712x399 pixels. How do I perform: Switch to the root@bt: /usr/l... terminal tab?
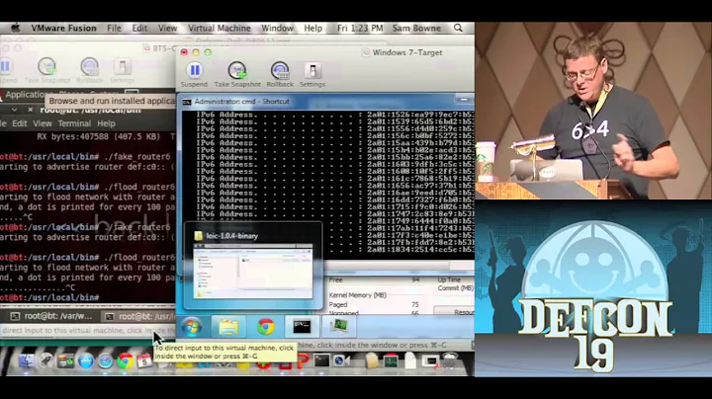pos(139,316)
